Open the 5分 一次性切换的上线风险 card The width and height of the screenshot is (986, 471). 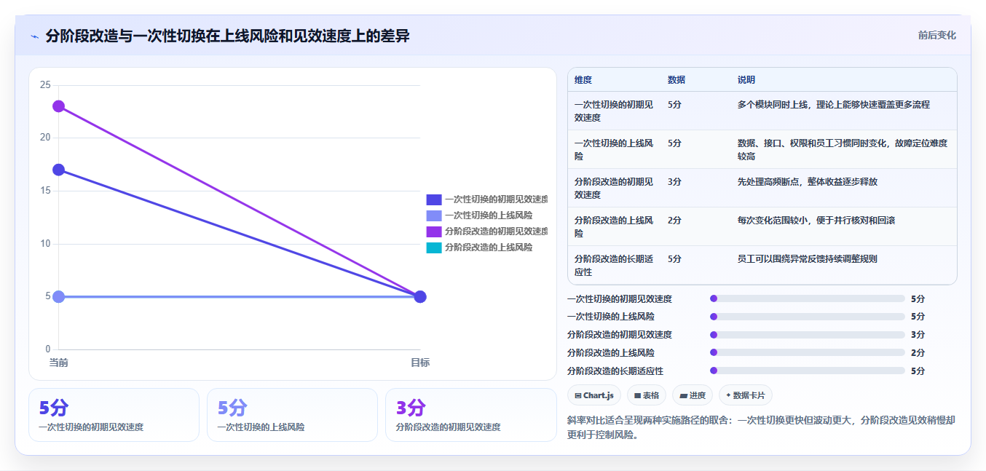[292, 415]
